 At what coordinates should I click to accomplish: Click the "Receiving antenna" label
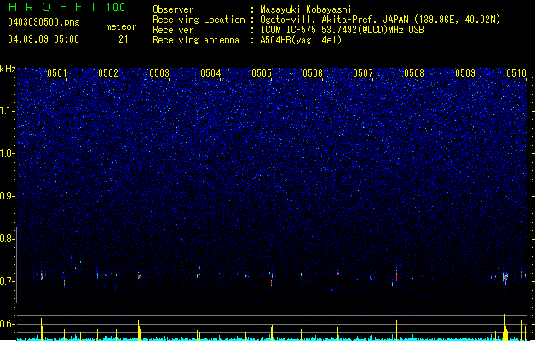click(x=196, y=40)
